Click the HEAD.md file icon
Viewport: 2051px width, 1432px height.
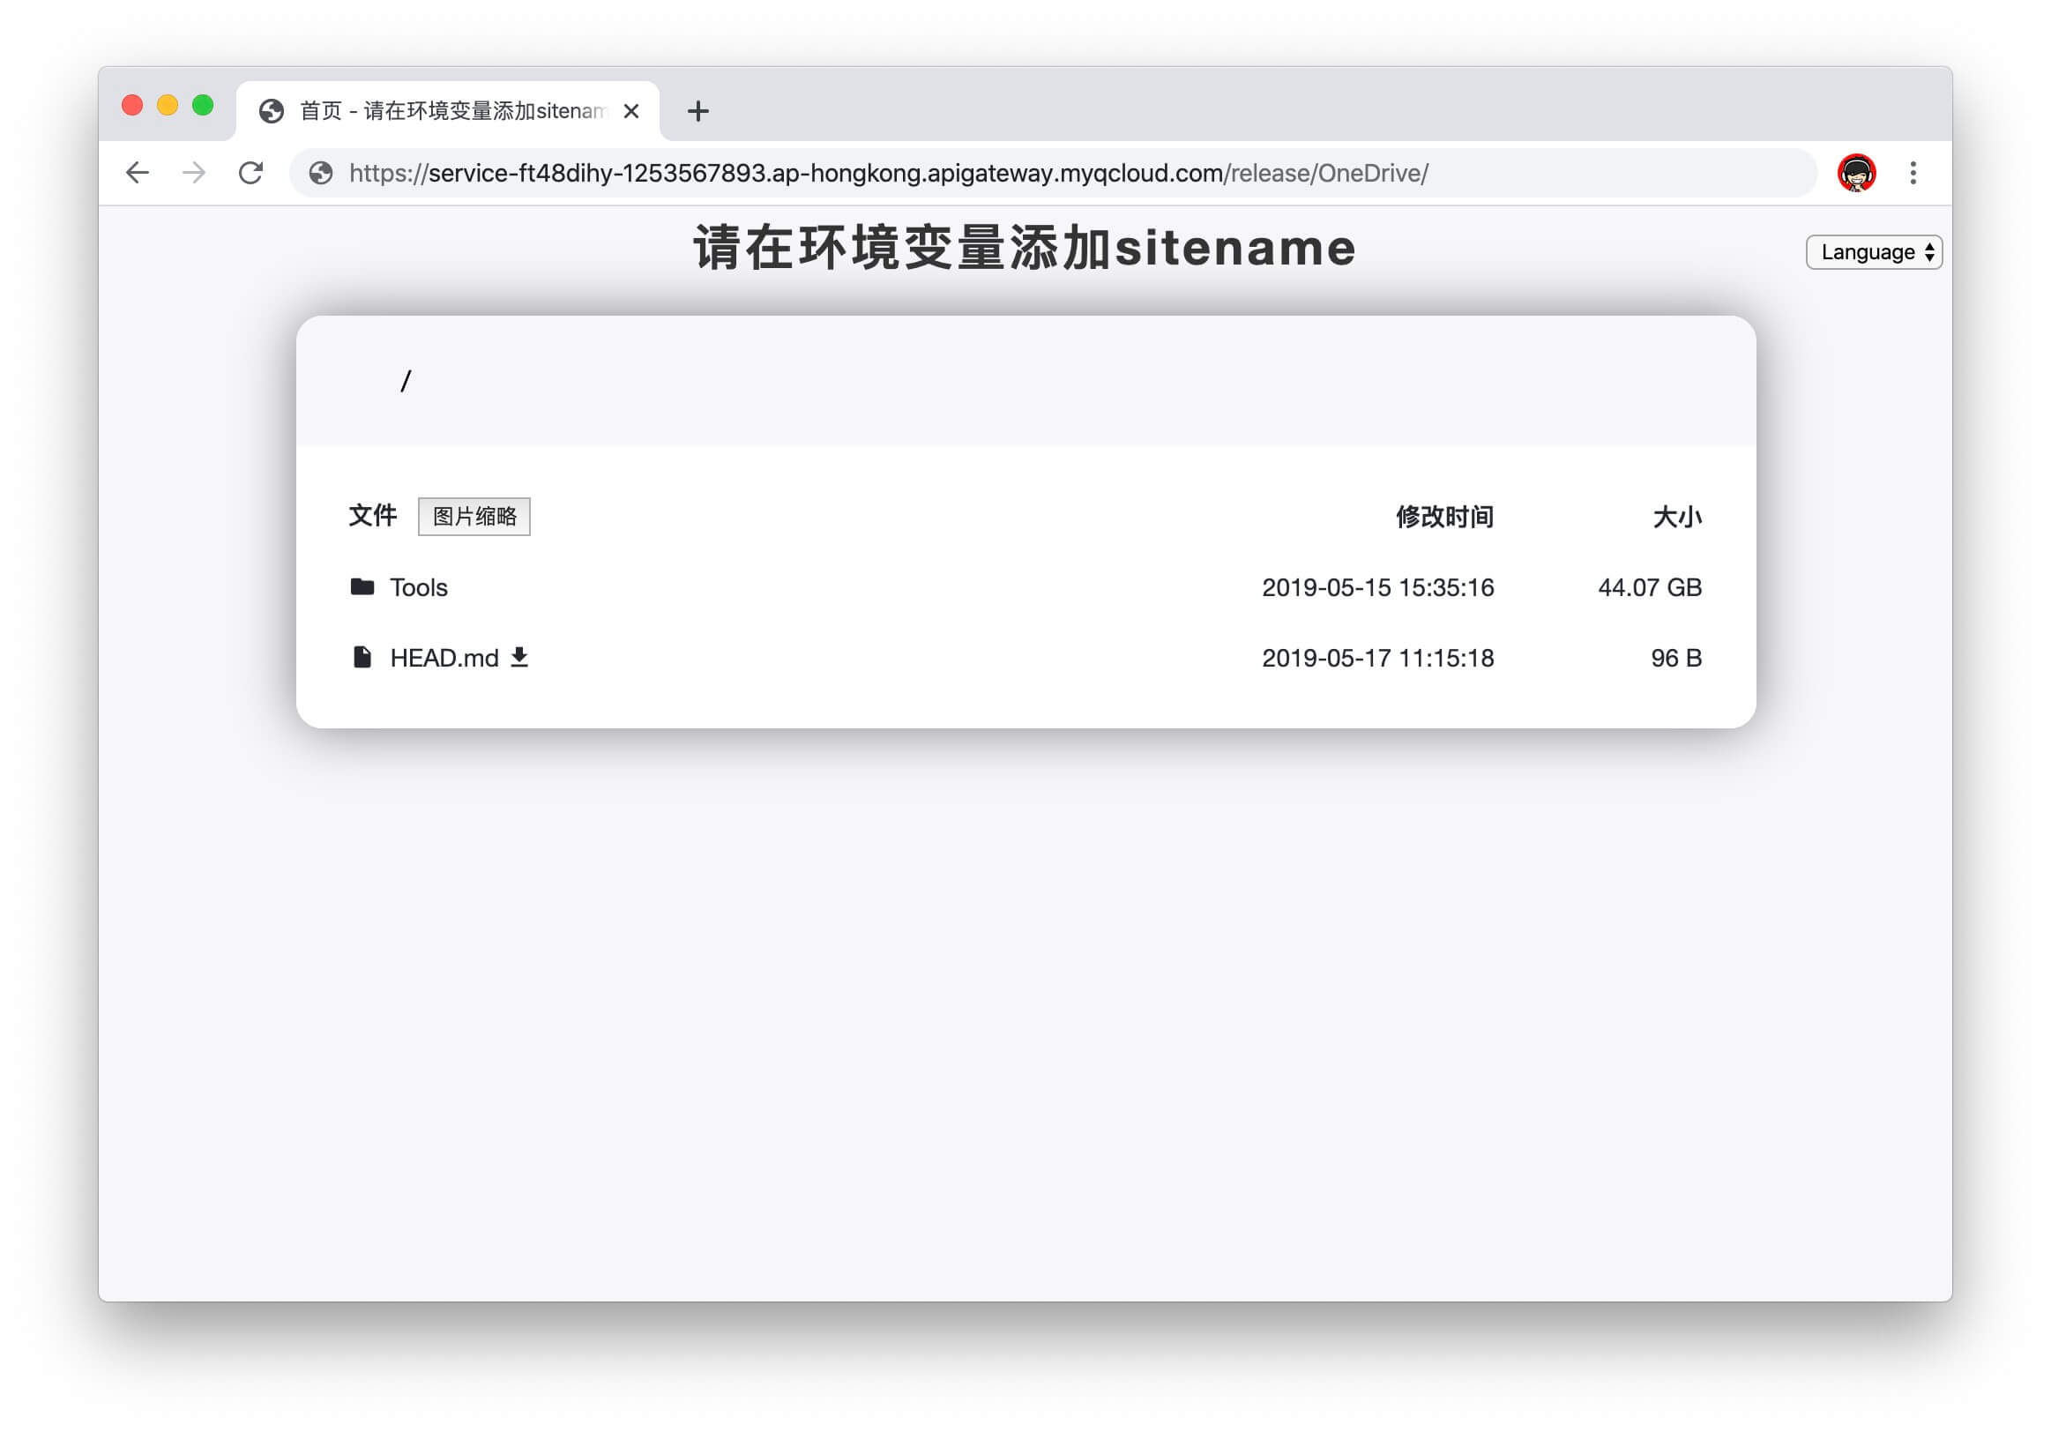pyautogui.click(x=362, y=658)
